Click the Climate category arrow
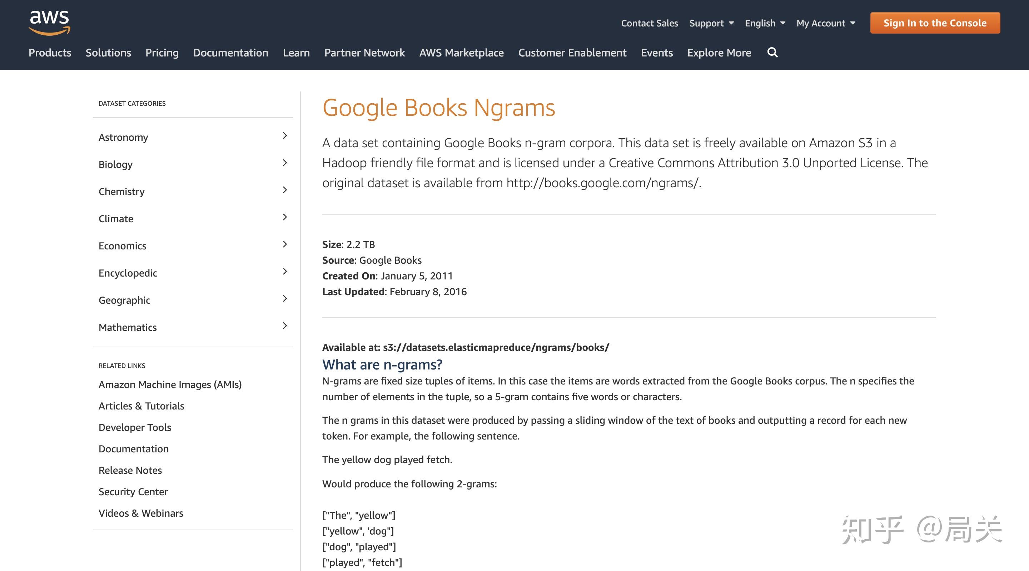 pos(284,217)
